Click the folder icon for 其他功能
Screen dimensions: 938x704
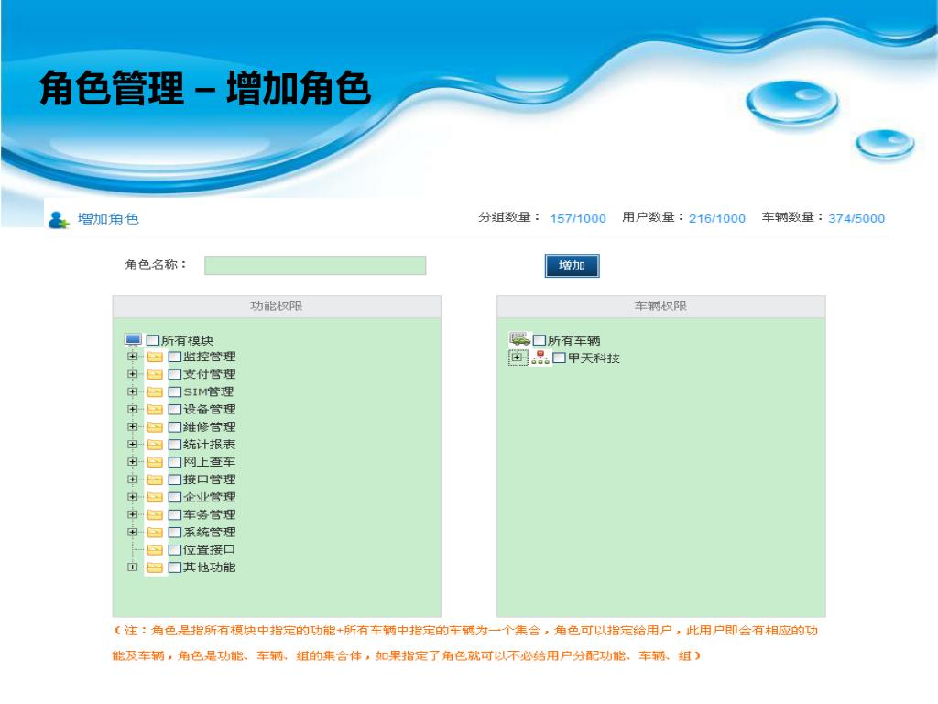coord(155,566)
